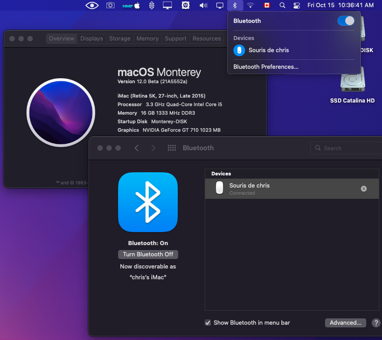The width and height of the screenshot is (382, 340).
Task: Open Control Center icon in menu bar
Action: tap(297, 5)
